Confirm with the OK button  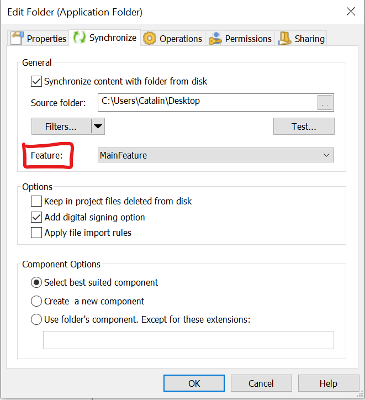[x=194, y=383]
